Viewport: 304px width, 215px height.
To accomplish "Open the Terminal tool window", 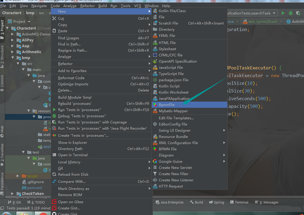I will coord(239,202).
